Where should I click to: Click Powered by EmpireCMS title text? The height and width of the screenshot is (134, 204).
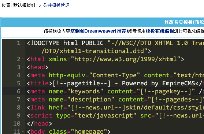[158, 83]
